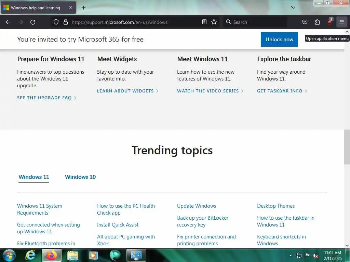
Task: Open Edge taskbar icon
Action: [x=115, y=255]
